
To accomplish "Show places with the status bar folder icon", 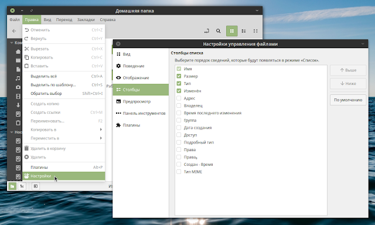I will click(x=12, y=186).
